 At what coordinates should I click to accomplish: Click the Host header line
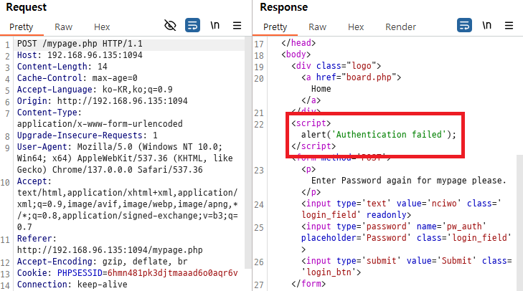pyautogui.click(x=80, y=55)
